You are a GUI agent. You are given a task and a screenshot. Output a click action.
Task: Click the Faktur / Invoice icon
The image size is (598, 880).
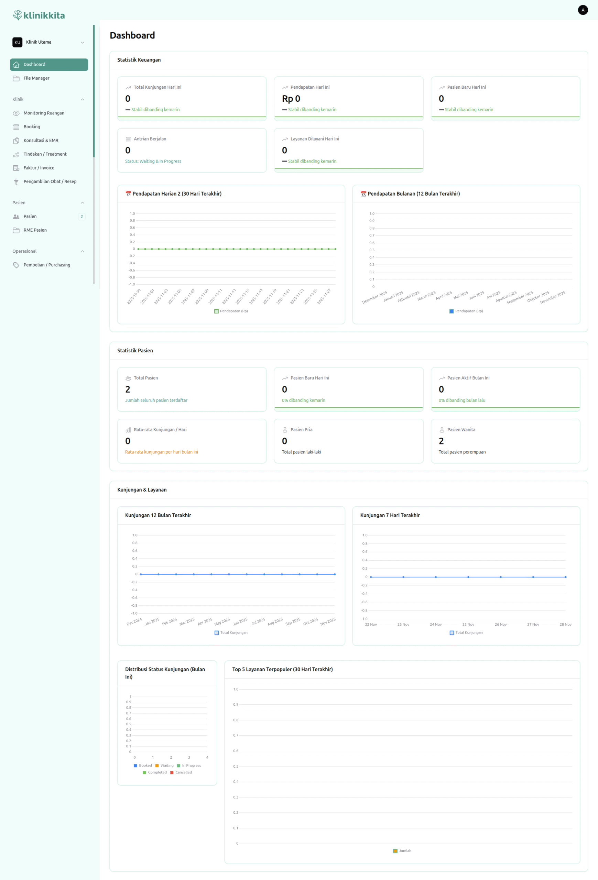[x=16, y=168]
